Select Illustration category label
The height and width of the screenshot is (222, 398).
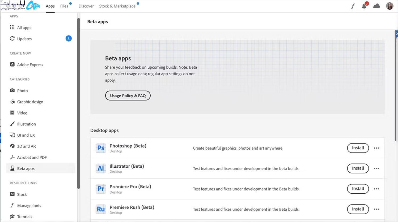(27, 124)
